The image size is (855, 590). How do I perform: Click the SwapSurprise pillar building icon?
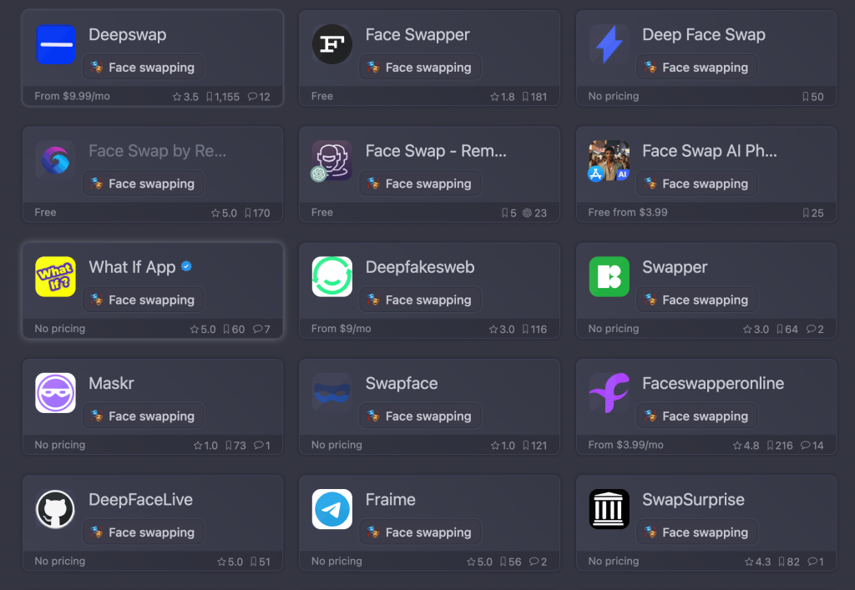[x=609, y=509]
